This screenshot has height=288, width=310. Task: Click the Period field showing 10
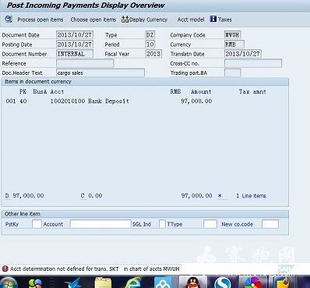tap(150, 44)
